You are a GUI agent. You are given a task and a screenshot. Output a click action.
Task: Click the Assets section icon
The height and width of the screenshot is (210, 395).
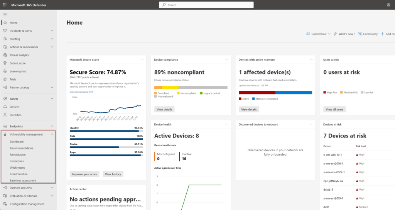click(5, 98)
